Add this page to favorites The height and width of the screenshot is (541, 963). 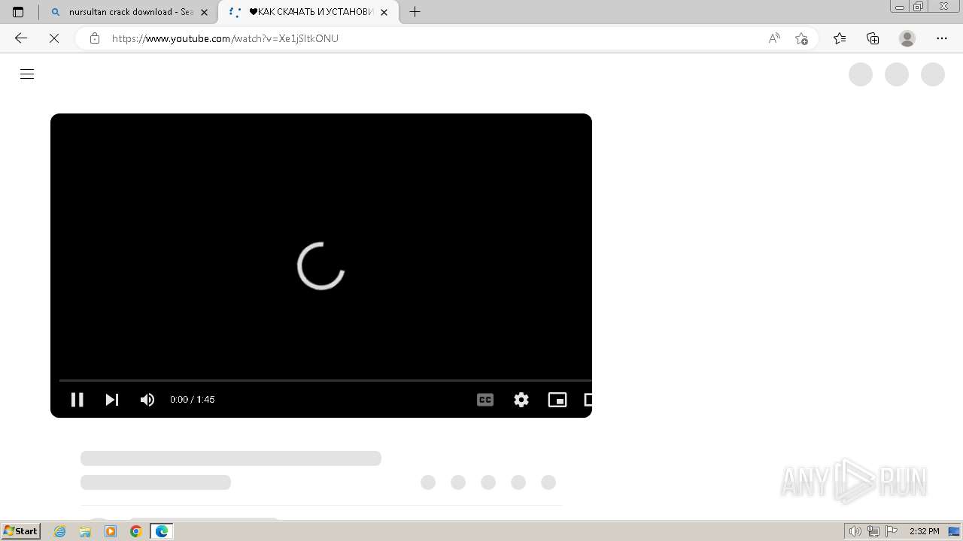(801, 38)
